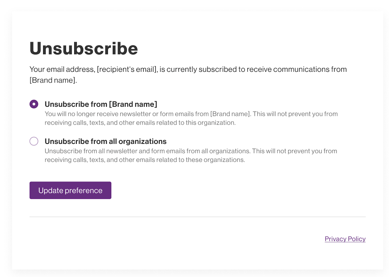Viewport: 389px width, 277px height.
Task: Click '[Brand name]' inside the first option's bold label
Action: 133,104
